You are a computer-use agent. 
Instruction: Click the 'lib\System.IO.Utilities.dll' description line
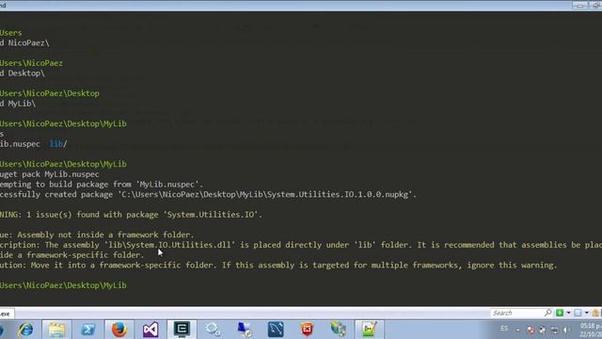point(301,245)
